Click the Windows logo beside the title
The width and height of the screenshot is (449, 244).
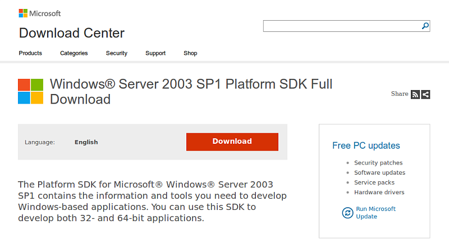click(30, 91)
